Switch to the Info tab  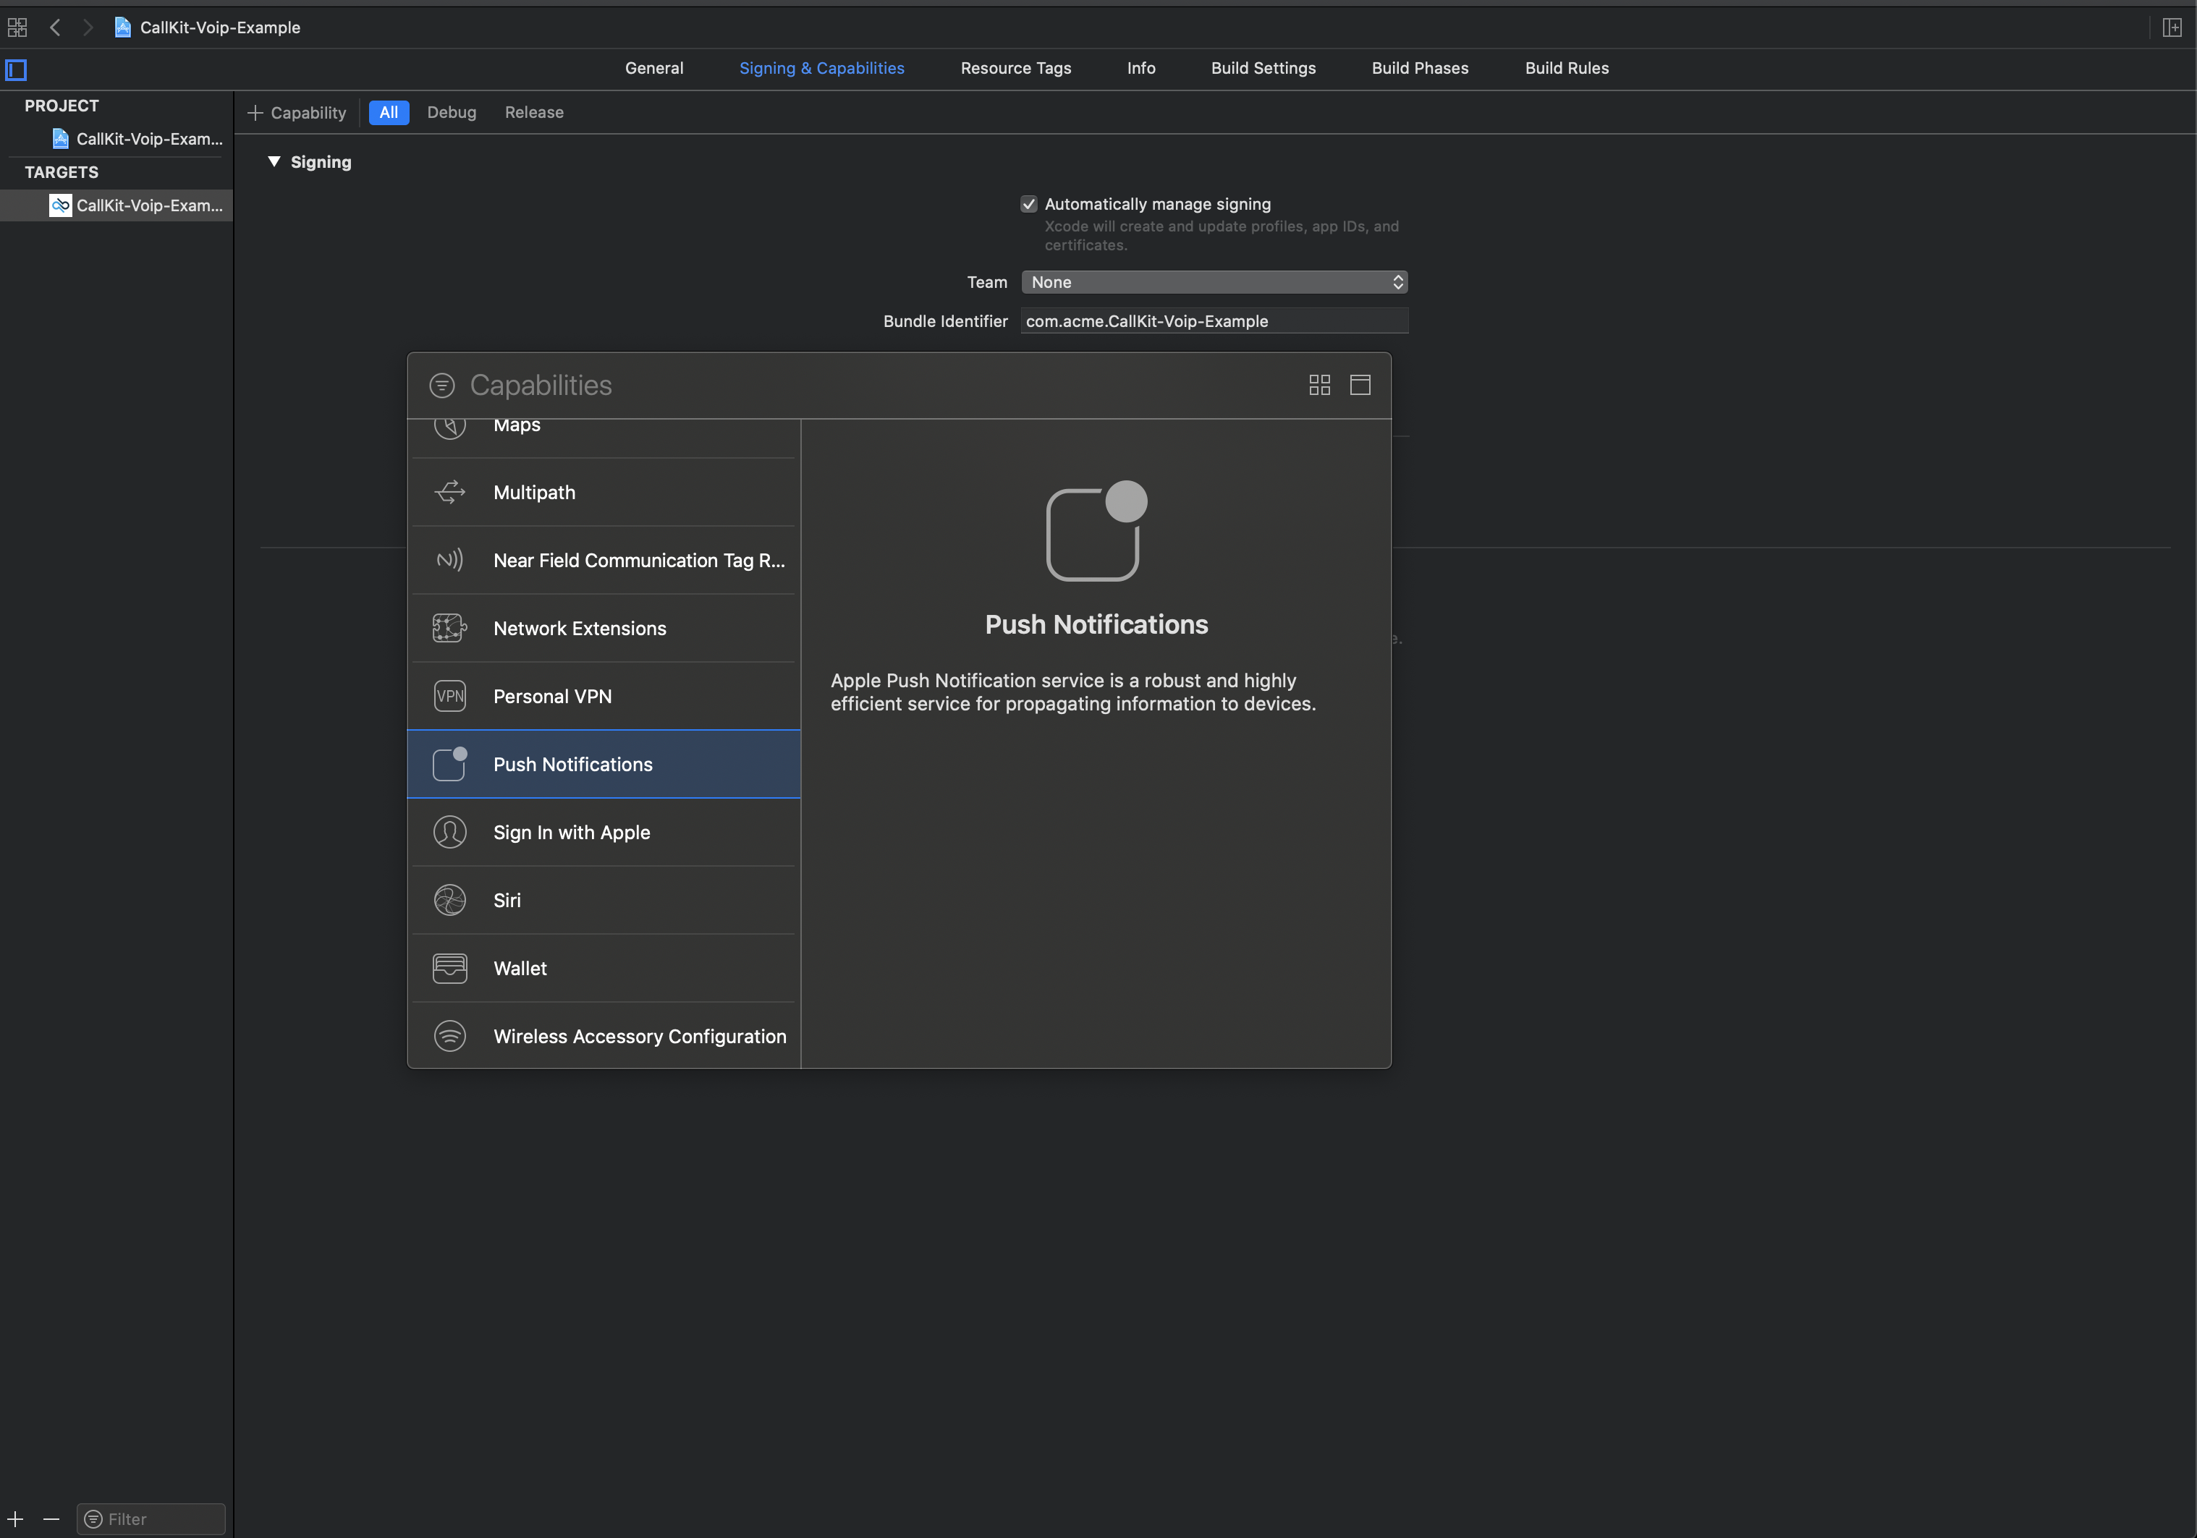[x=1142, y=69]
